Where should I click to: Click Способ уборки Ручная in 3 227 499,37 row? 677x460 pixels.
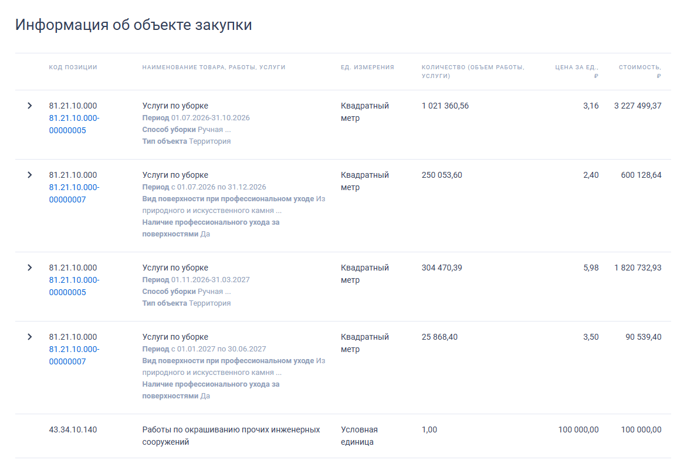pos(187,130)
